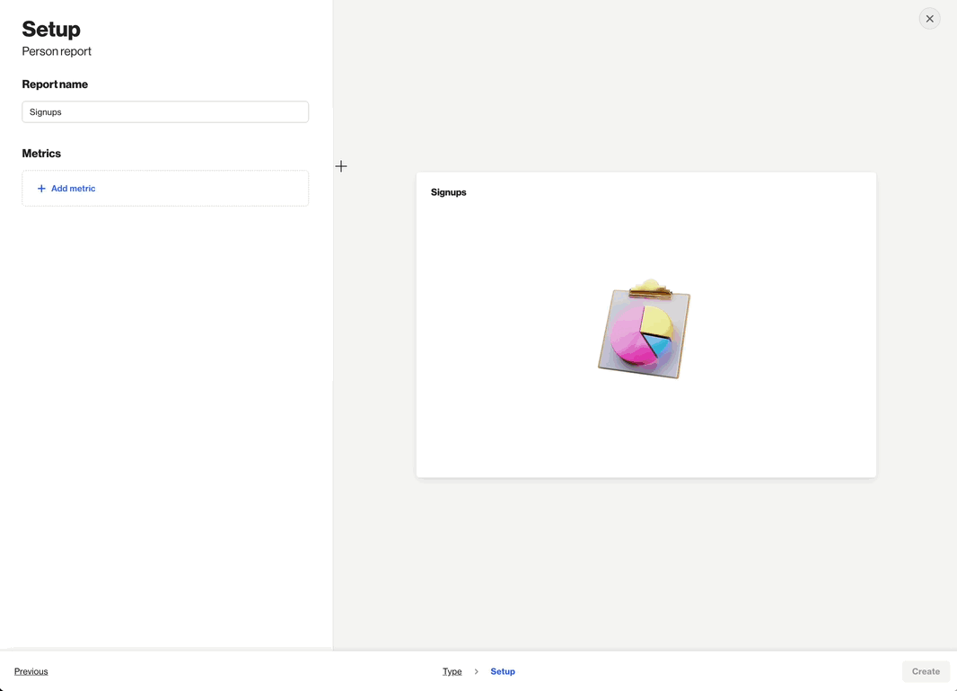Click the chevron separator in the breadcrumb
957x691 pixels.
click(x=476, y=671)
